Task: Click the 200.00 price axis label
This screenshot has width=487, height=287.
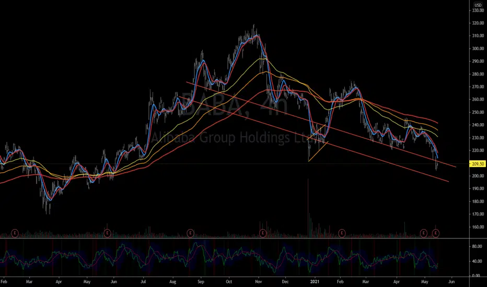Action: click(478, 176)
